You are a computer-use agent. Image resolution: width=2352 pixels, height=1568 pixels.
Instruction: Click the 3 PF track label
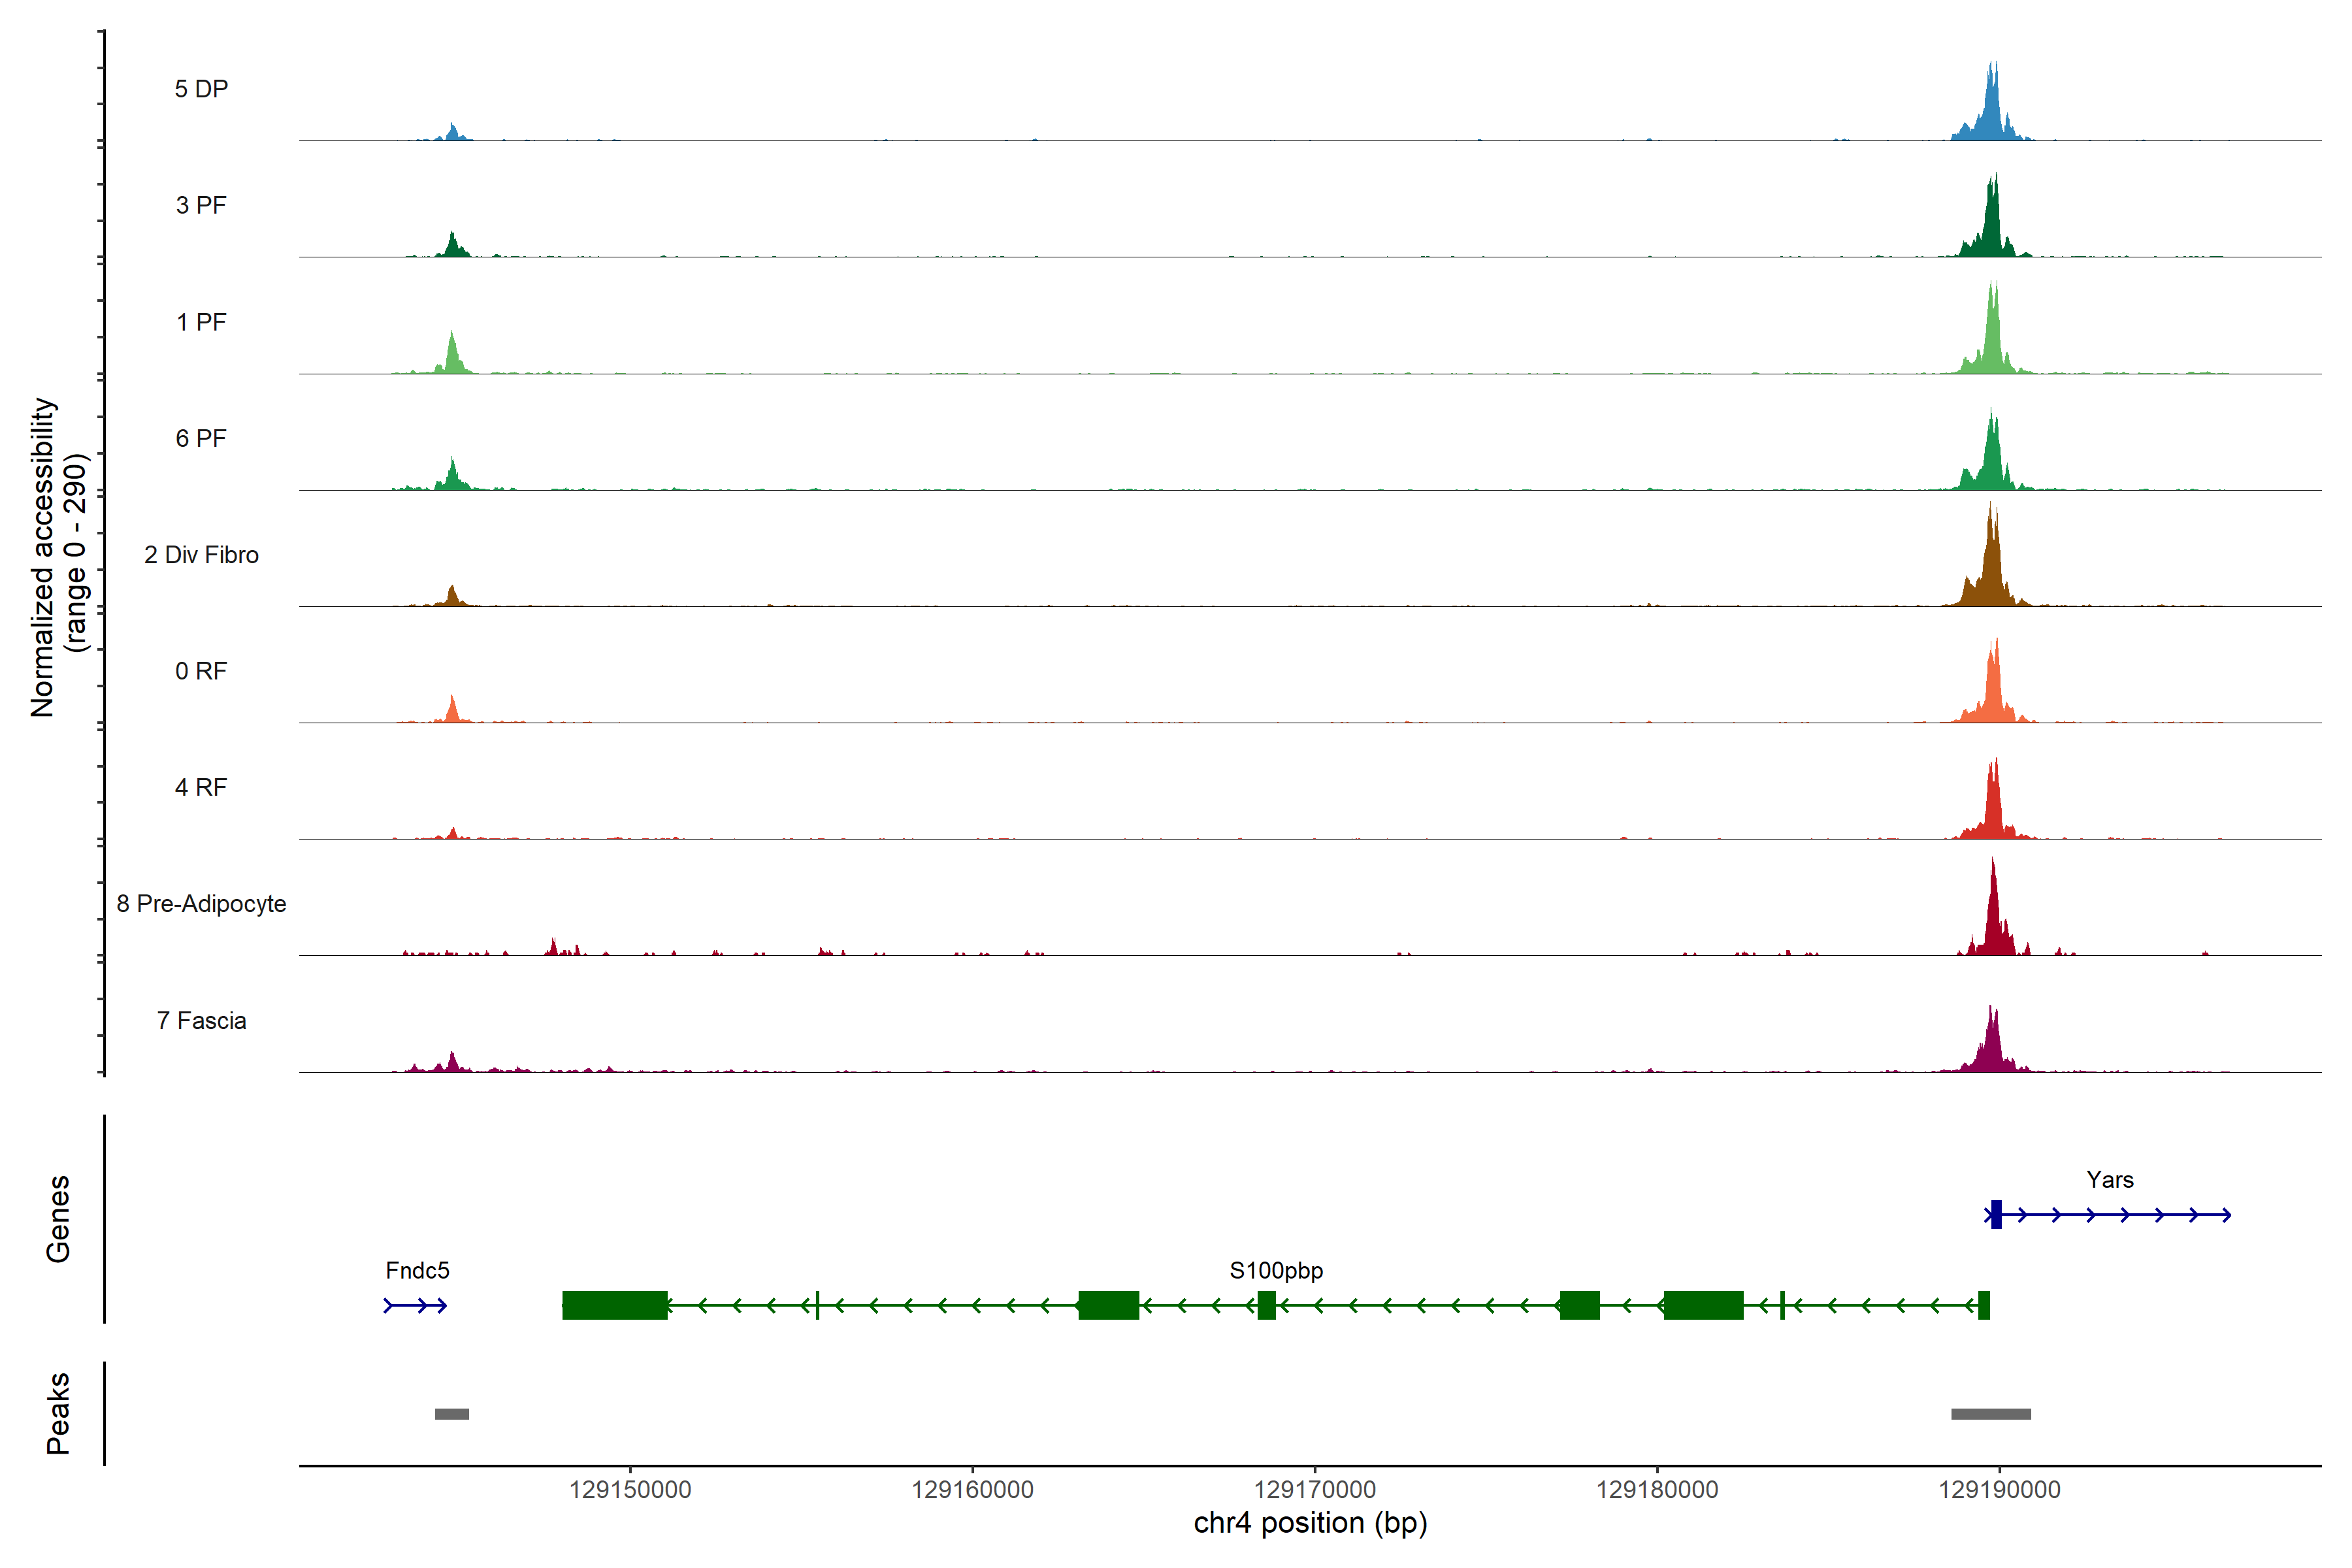pos(201,206)
